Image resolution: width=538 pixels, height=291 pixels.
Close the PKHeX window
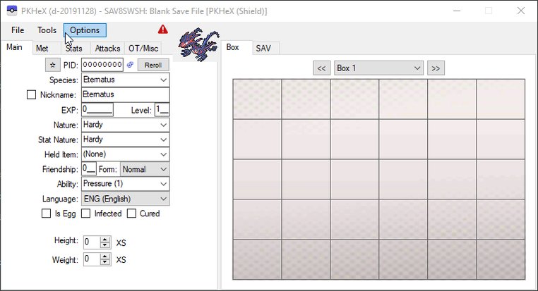tap(521, 11)
